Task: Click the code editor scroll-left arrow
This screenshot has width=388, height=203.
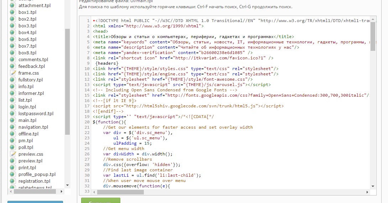Action: [x=94, y=192]
